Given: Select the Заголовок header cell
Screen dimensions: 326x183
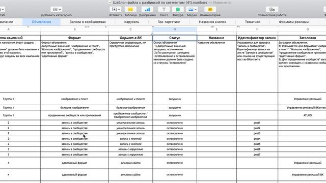Looking at the screenshot, I should click(x=302, y=38).
